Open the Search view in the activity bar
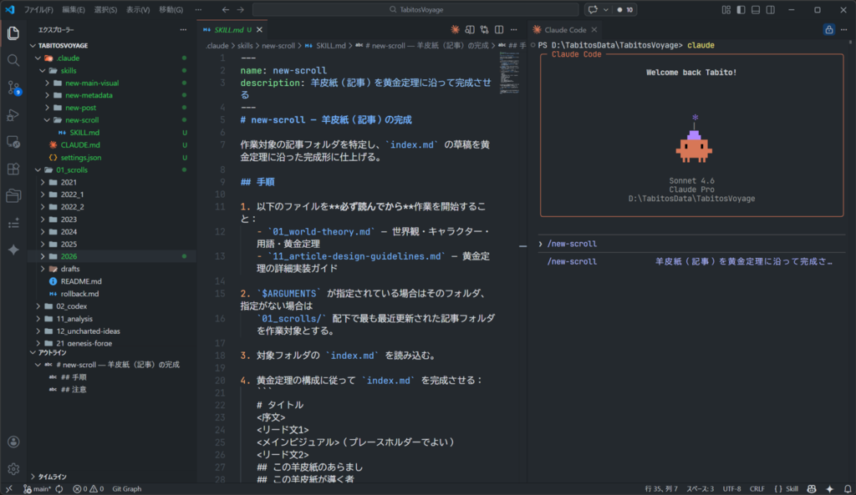This screenshot has width=856, height=495. click(x=13, y=60)
